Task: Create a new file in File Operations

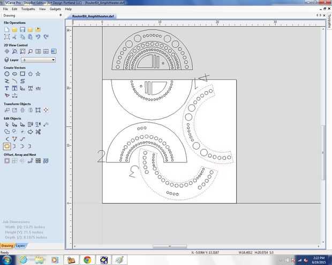Action: [x=7, y=29]
